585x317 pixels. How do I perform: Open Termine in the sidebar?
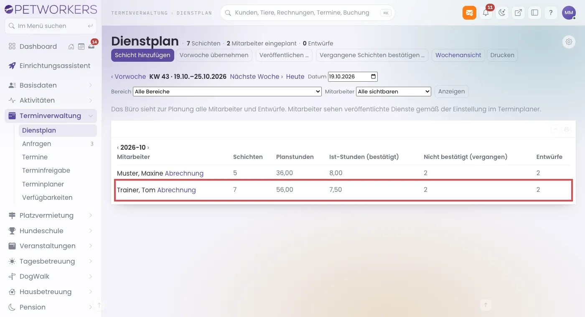click(x=58, y=157)
